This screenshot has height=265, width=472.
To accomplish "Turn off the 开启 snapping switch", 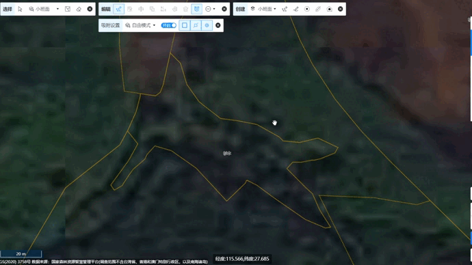I will coord(168,25).
